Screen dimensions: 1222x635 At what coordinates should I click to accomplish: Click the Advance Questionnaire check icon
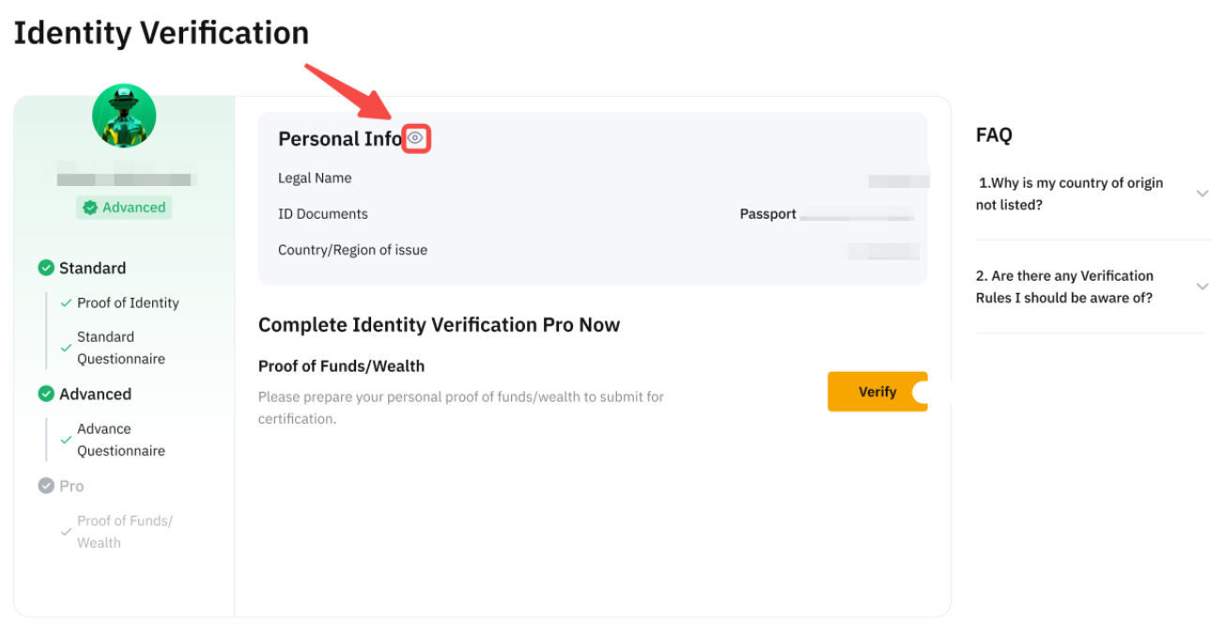66,440
